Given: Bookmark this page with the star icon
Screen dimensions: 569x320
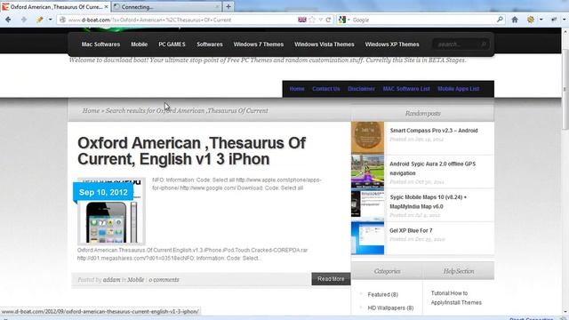Looking at the screenshot, I should (x=312, y=20).
